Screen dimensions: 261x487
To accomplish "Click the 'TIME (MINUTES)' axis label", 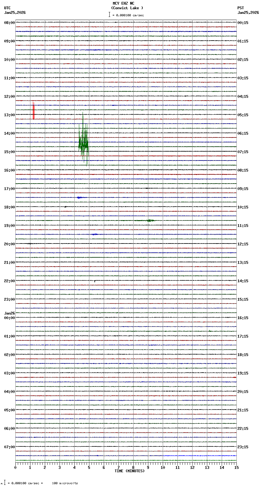I will coord(130,471).
